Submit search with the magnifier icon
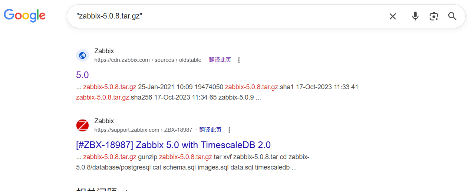Viewport: 468px width, 191px height. pos(452,16)
